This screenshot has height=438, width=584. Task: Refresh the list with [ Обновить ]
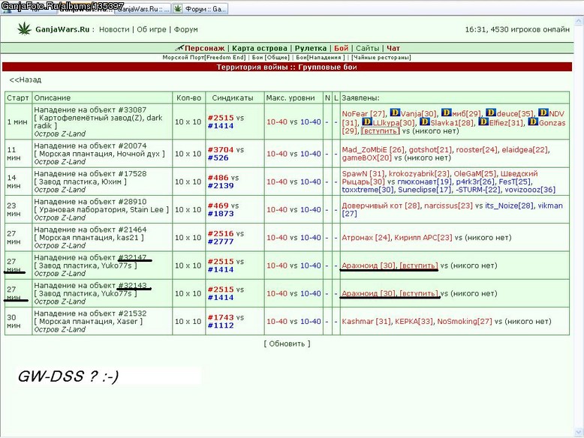[x=287, y=343]
